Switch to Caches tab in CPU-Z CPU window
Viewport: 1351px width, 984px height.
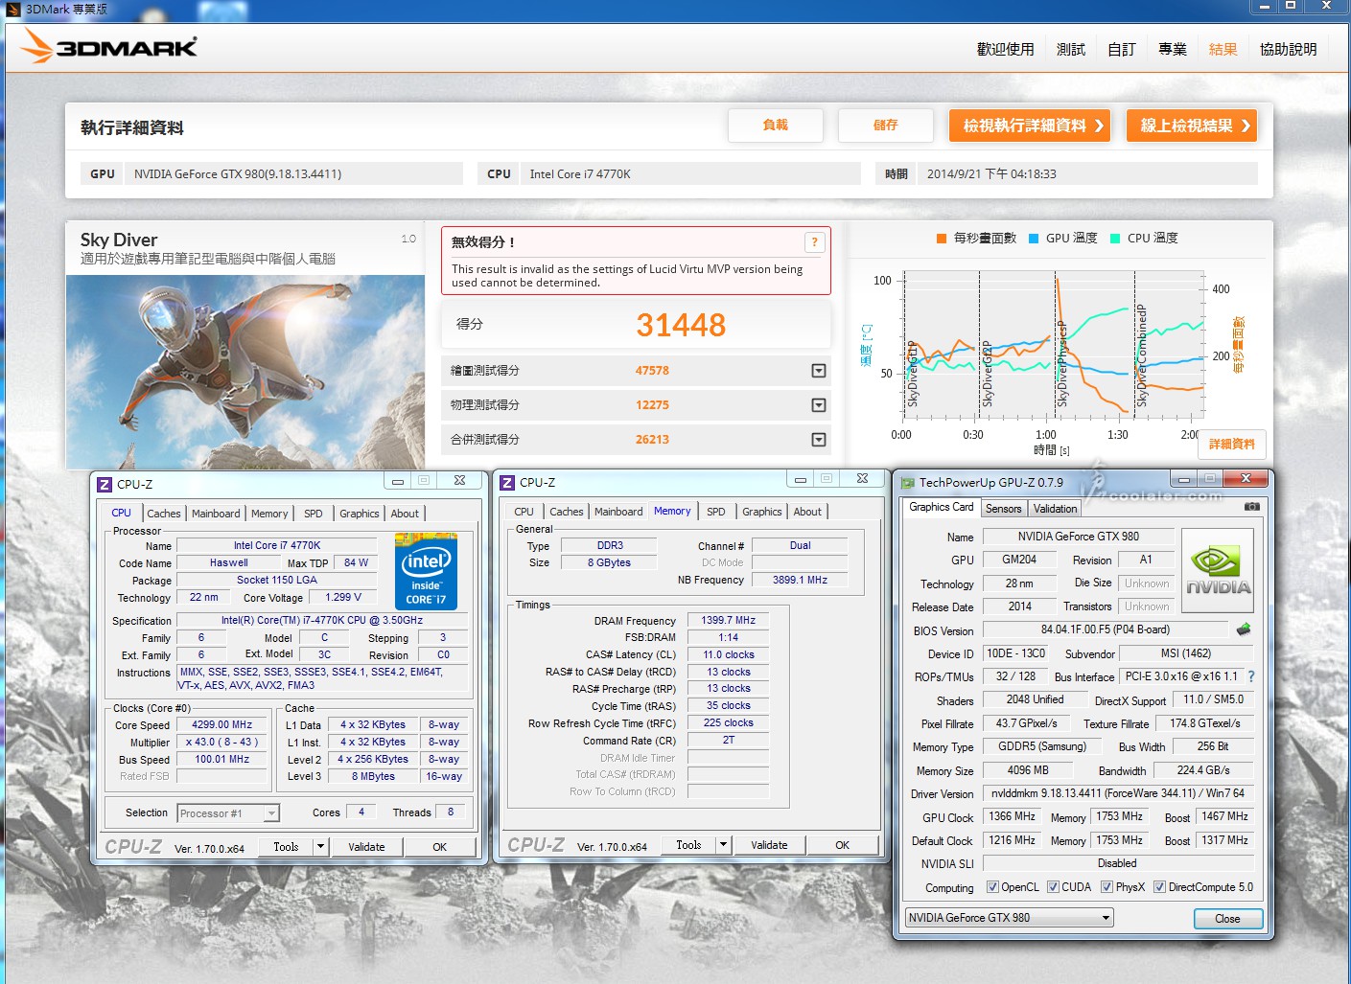(x=163, y=514)
